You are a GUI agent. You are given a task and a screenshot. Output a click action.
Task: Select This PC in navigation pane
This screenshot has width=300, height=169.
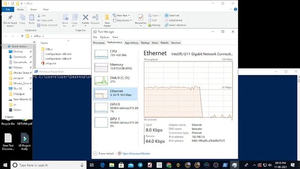(18, 89)
